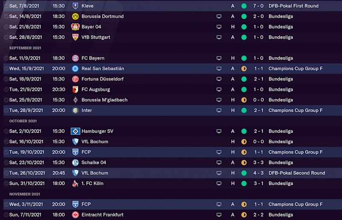The image size is (342, 220).
Task: Click the October 2021 month header
Action: (24, 121)
